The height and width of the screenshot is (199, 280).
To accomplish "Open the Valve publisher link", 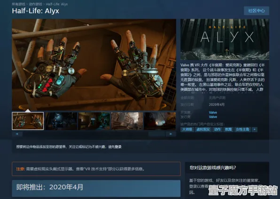I will pyautogui.click(x=213, y=117).
